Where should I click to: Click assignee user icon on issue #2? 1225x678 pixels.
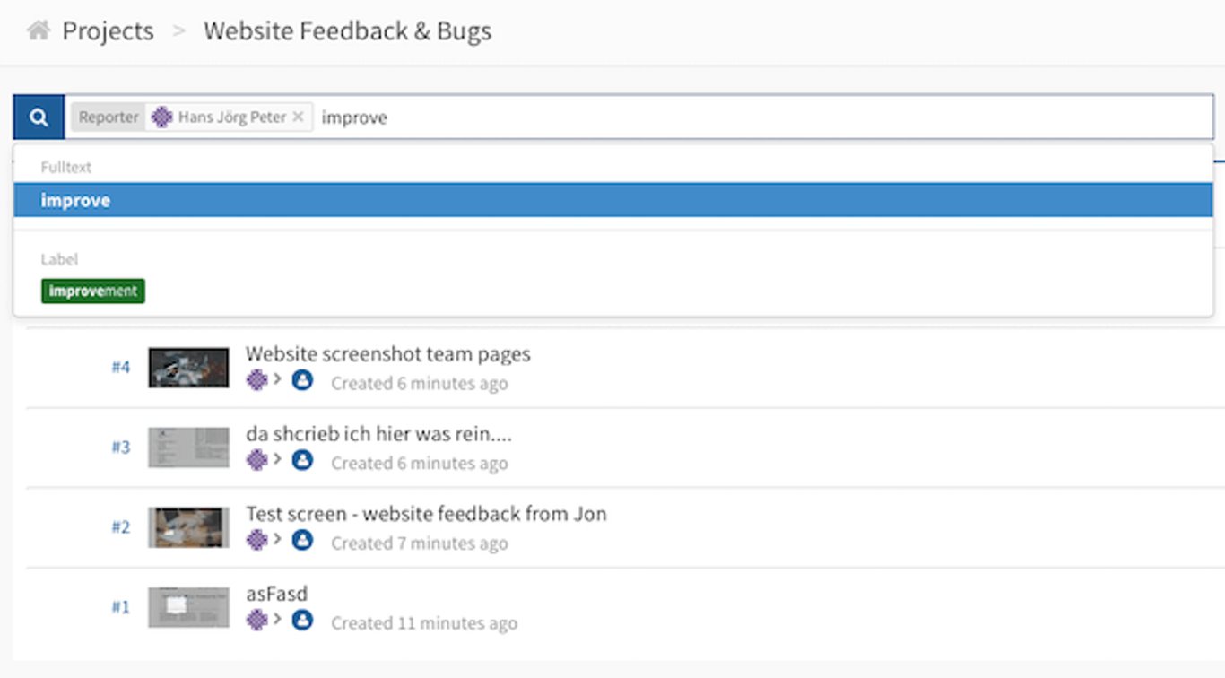(302, 540)
